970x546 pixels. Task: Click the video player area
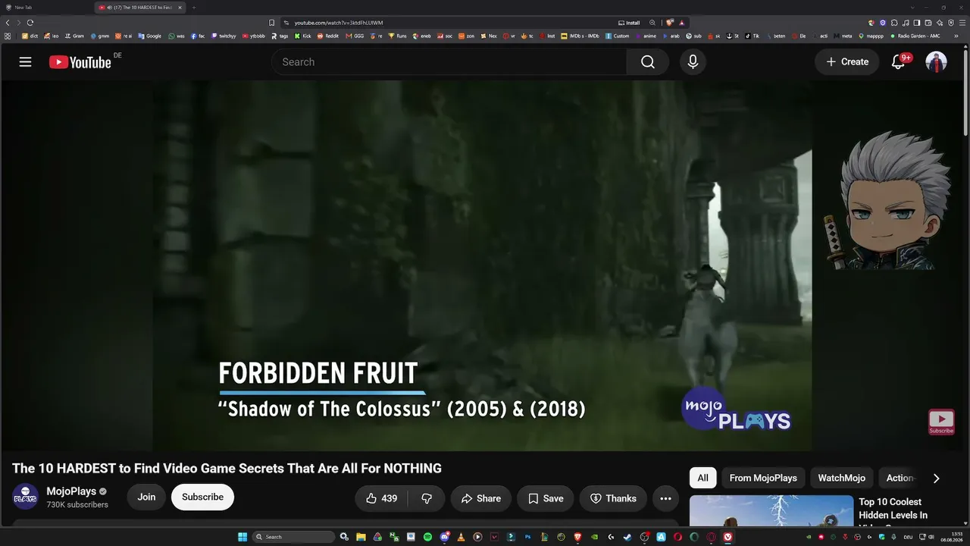pyautogui.click(x=482, y=265)
